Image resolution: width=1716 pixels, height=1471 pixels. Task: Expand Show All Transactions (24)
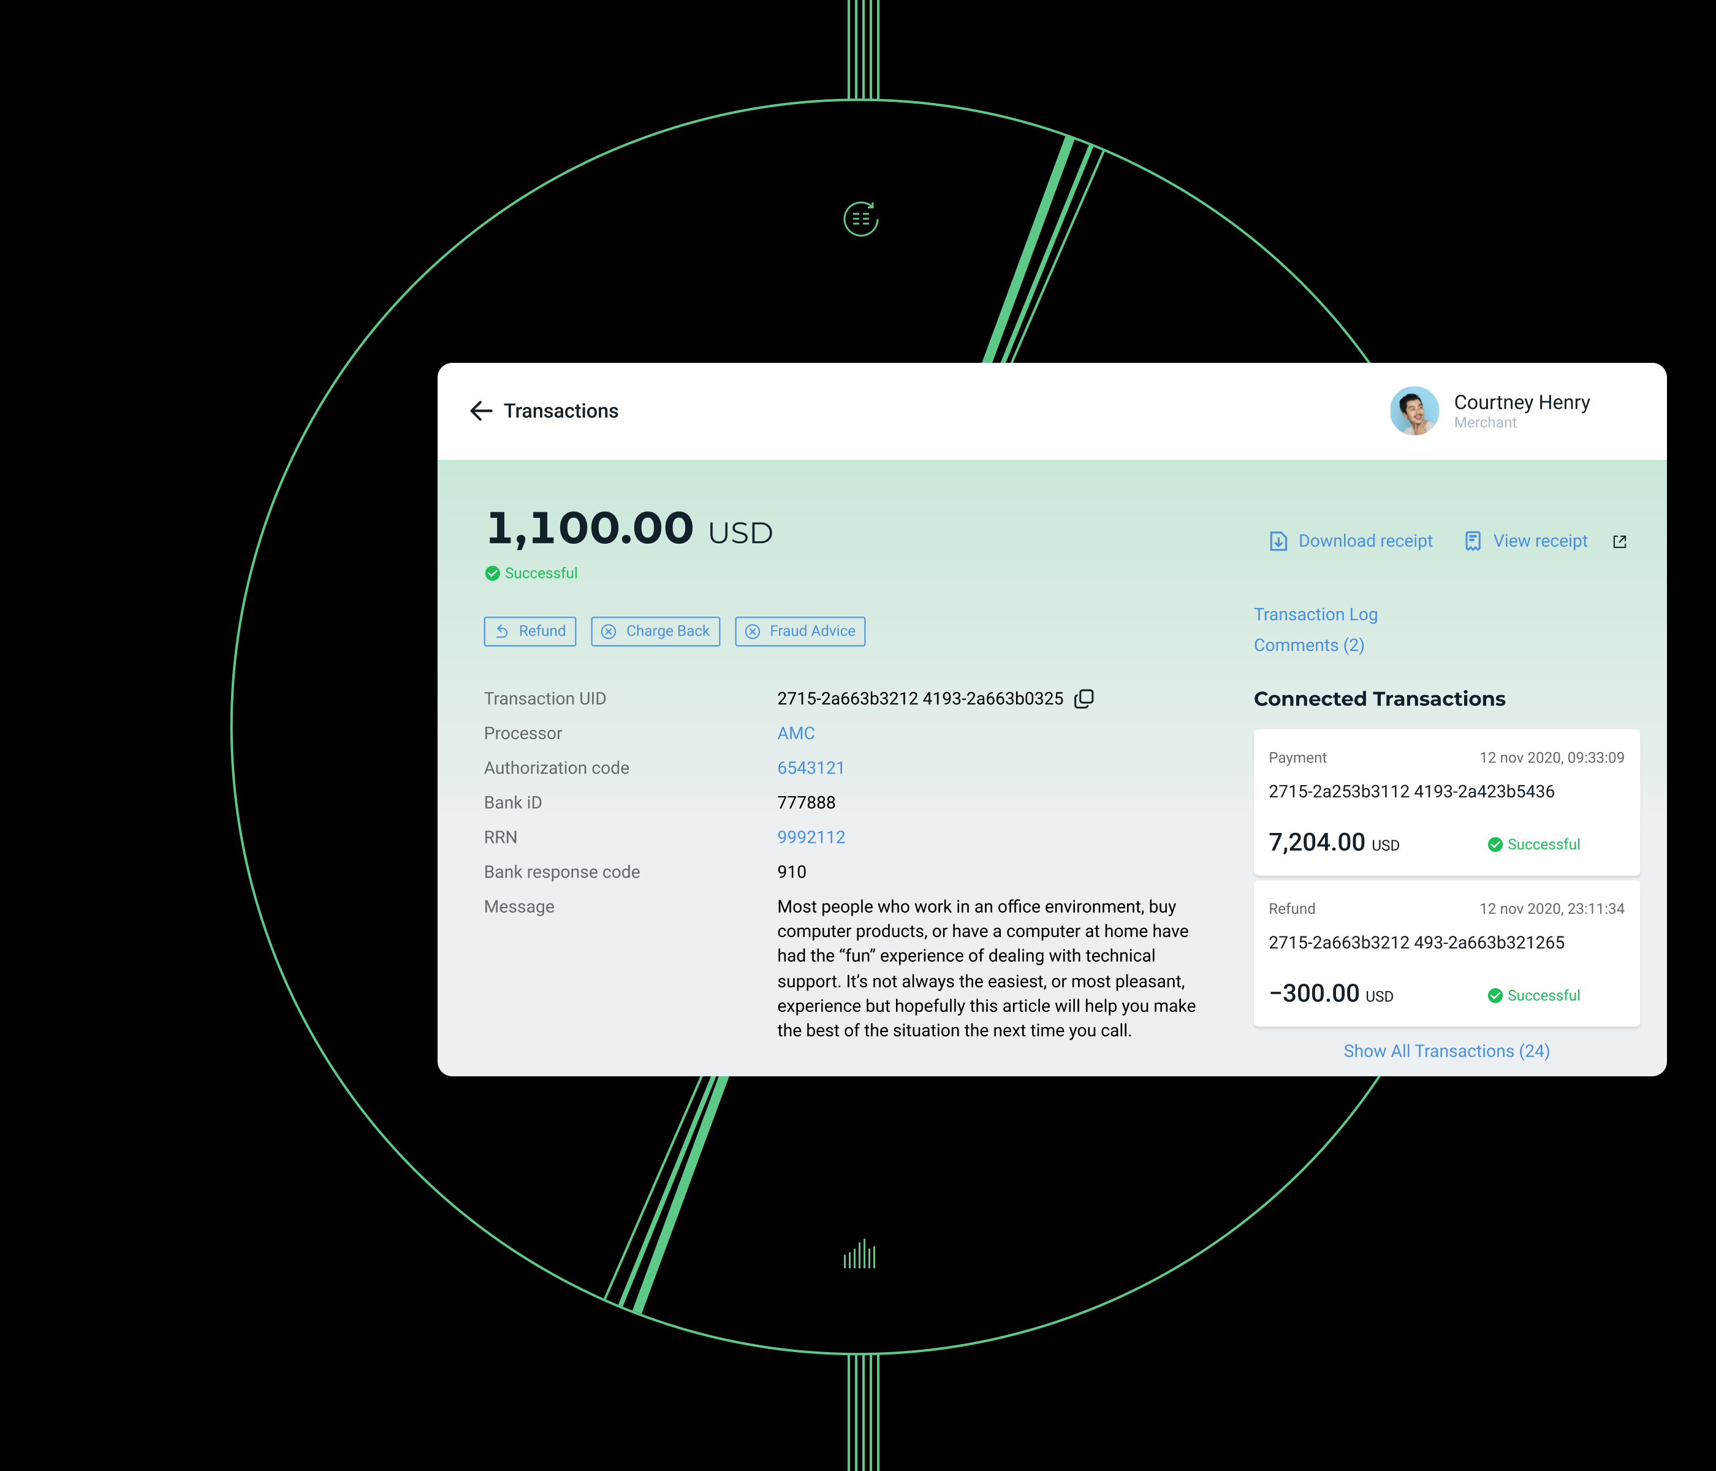[x=1446, y=1051]
